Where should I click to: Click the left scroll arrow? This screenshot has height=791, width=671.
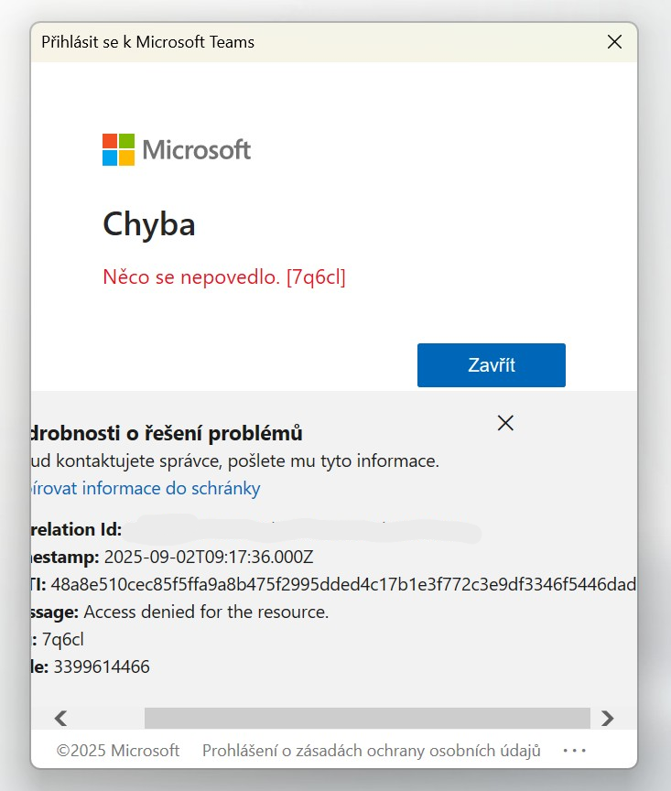tap(61, 718)
